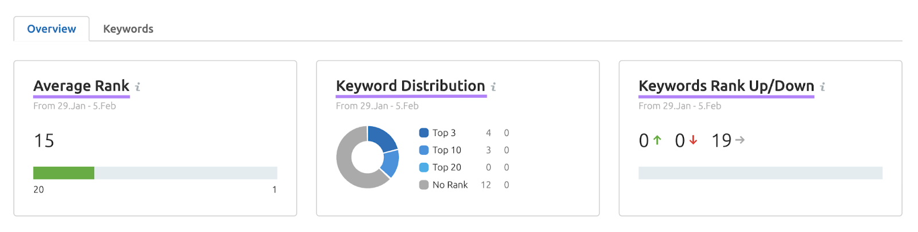
Task: Click the green up arrow icon
Action: tap(658, 140)
